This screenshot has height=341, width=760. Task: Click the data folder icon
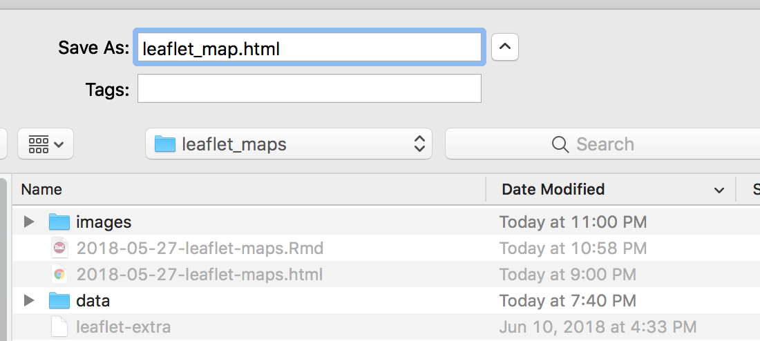(59, 300)
